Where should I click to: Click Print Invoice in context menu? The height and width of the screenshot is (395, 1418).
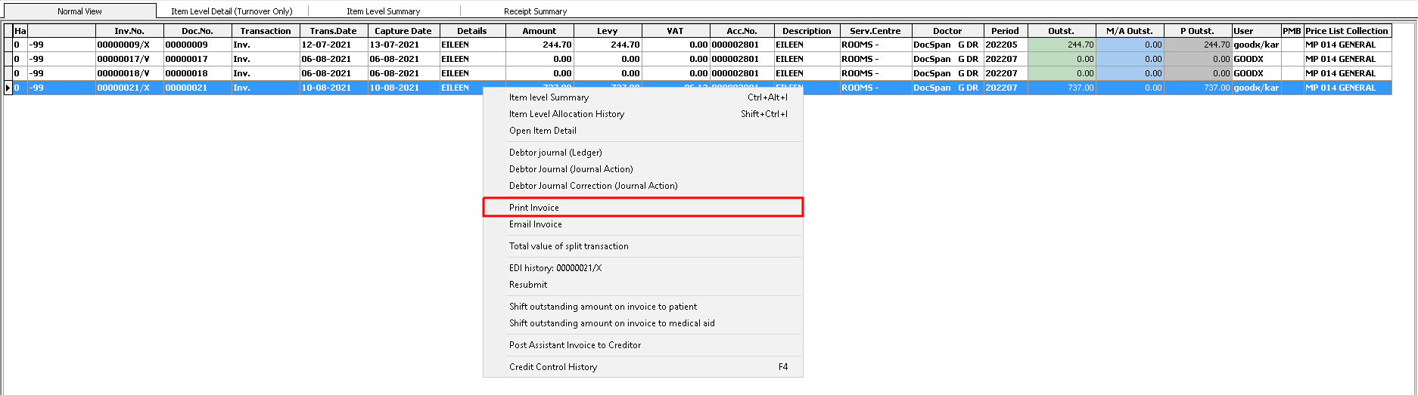534,208
